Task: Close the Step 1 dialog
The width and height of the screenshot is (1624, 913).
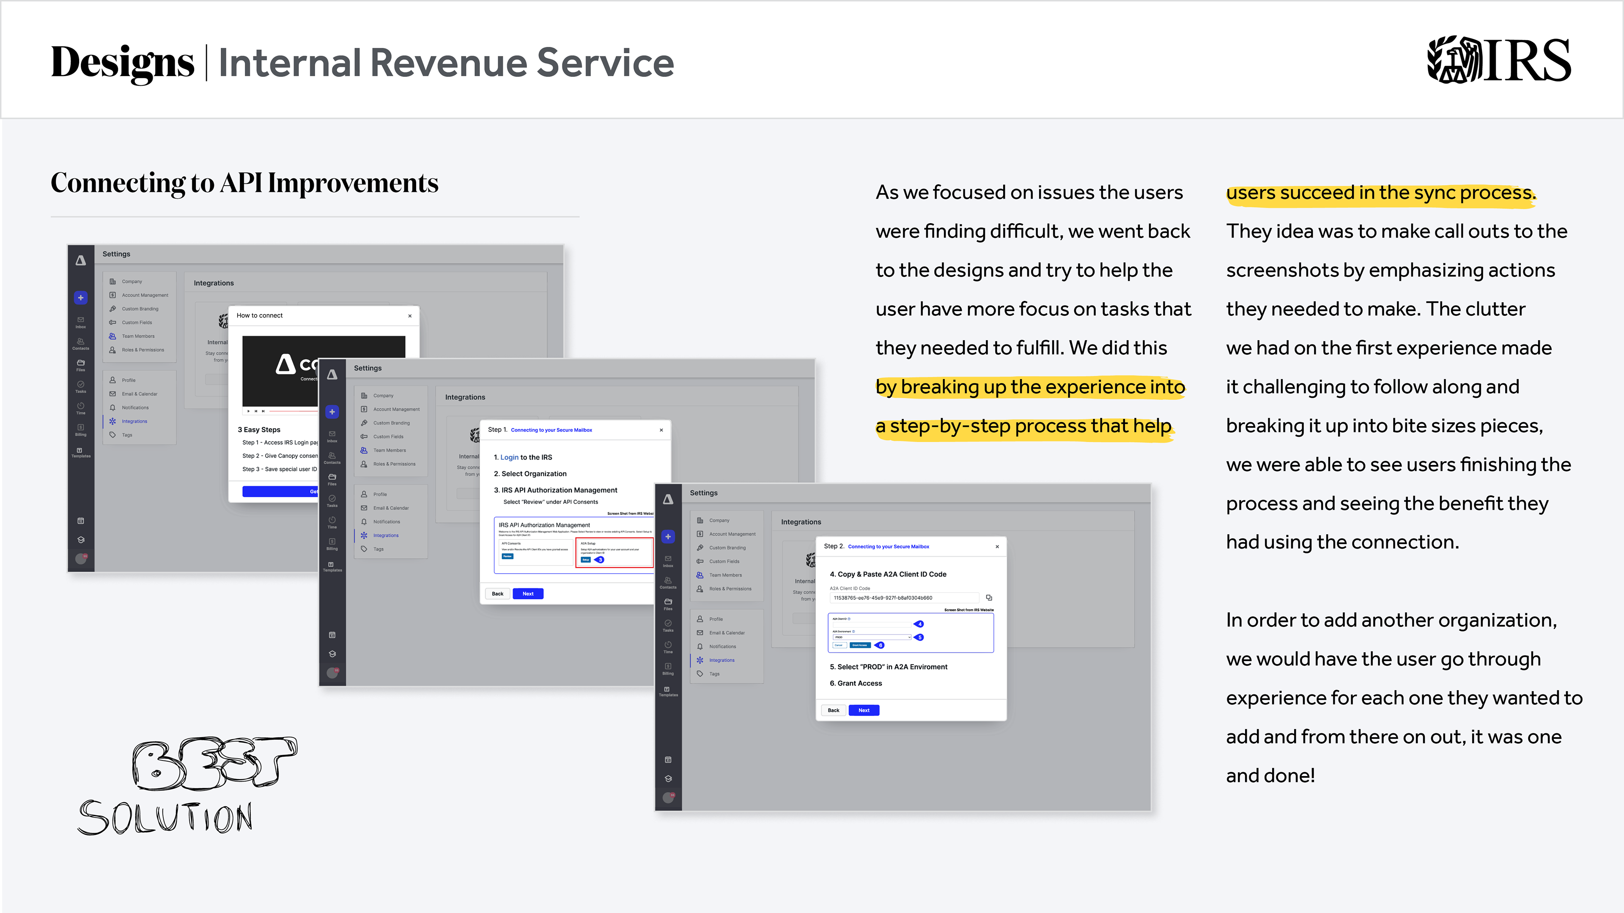Action: (x=661, y=430)
